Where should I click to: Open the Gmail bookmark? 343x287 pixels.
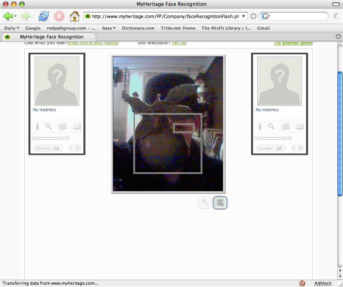coord(263,28)
